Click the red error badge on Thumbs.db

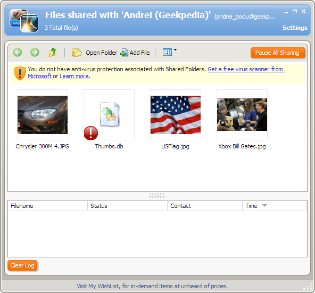click(x=91, y=133)
